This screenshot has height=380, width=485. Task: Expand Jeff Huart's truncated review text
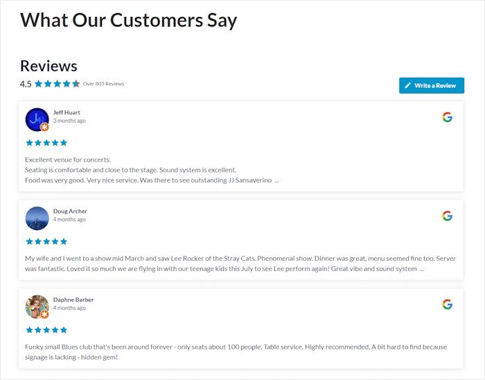coord(276,180)
